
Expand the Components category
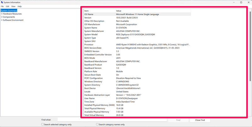[2, 17]
